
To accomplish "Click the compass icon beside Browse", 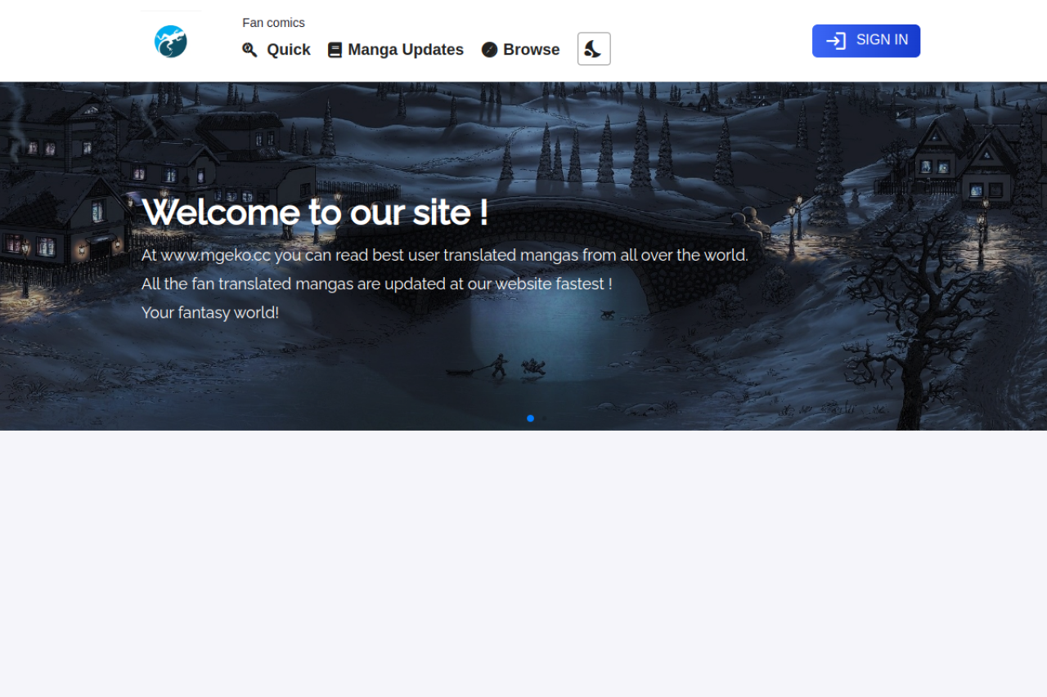I will coord(489,50).
